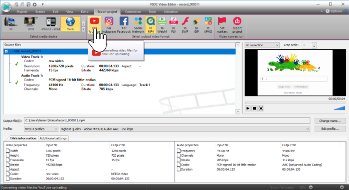The height and width of the screenshot is (190, 349).
Task: Select the To GIF format
Action: pyautogui.click(x=196, y=25)
